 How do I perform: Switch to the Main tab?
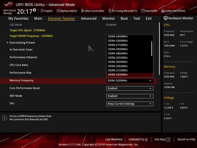point(38,18)
